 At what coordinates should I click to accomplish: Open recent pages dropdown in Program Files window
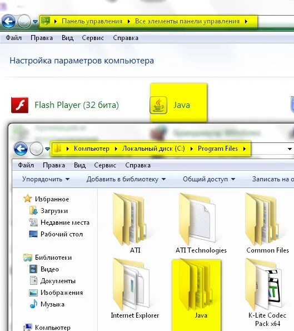(48, 149)
